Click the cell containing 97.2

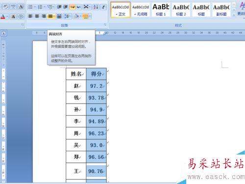[97, 86]
